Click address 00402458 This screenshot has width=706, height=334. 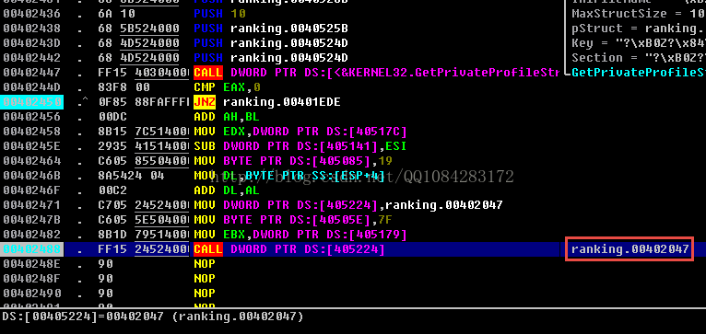click(x=31, y=132)
